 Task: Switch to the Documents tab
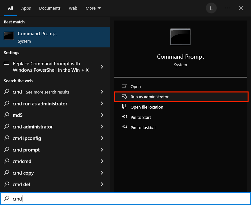(50, 8)
